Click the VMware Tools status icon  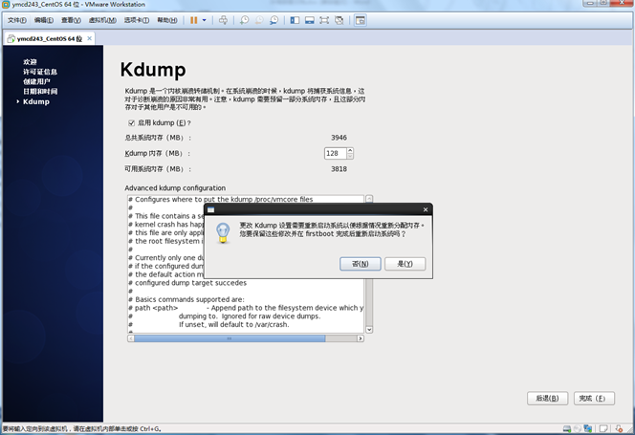[x=619, y=429]
